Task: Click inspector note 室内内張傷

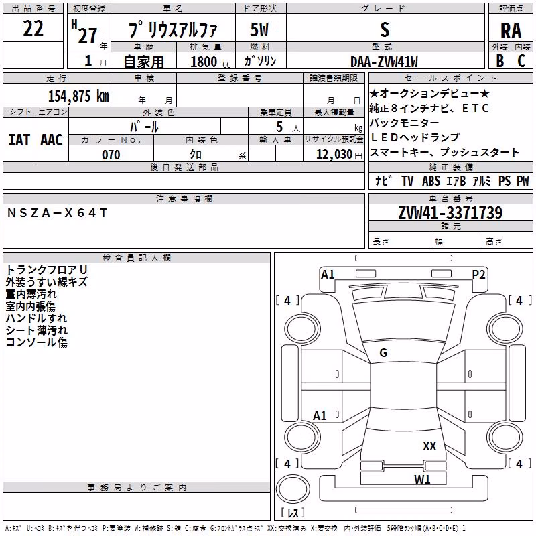Action: point(30,306)
